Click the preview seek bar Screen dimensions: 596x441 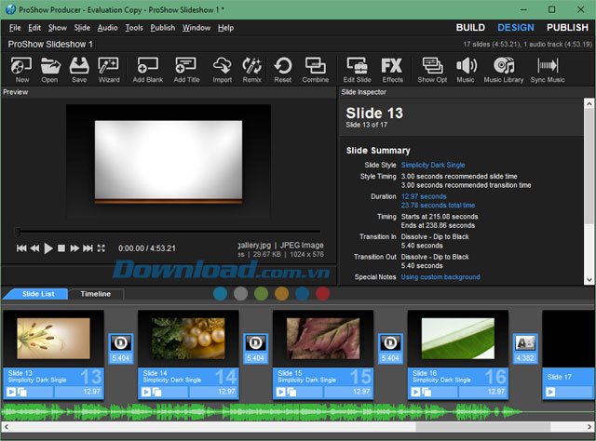168,232
